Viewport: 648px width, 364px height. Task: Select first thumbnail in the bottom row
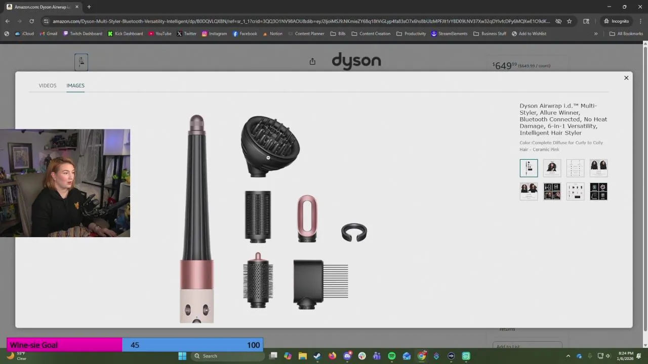(529, 192)
